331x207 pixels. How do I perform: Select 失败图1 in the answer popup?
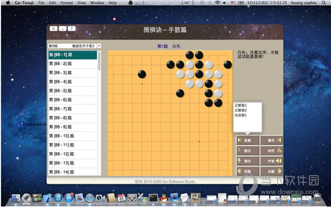(241, 115)
